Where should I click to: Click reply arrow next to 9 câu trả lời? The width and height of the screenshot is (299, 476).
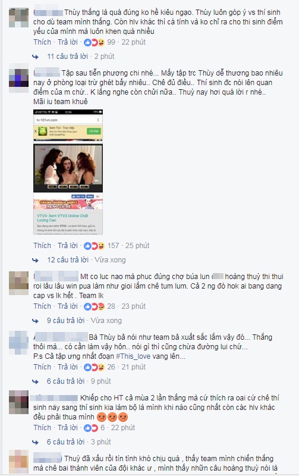(36, 321)
